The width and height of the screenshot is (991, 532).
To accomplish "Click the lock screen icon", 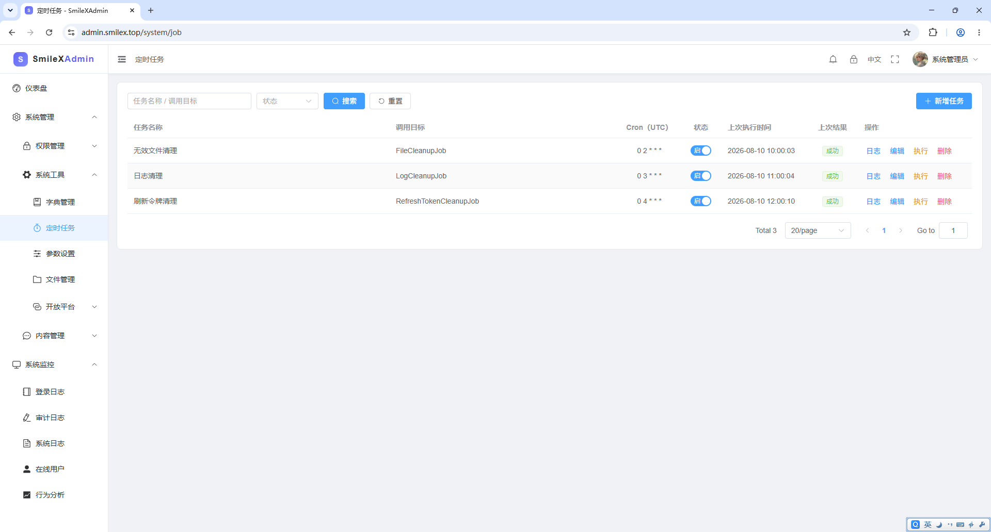I will (854, 59).
